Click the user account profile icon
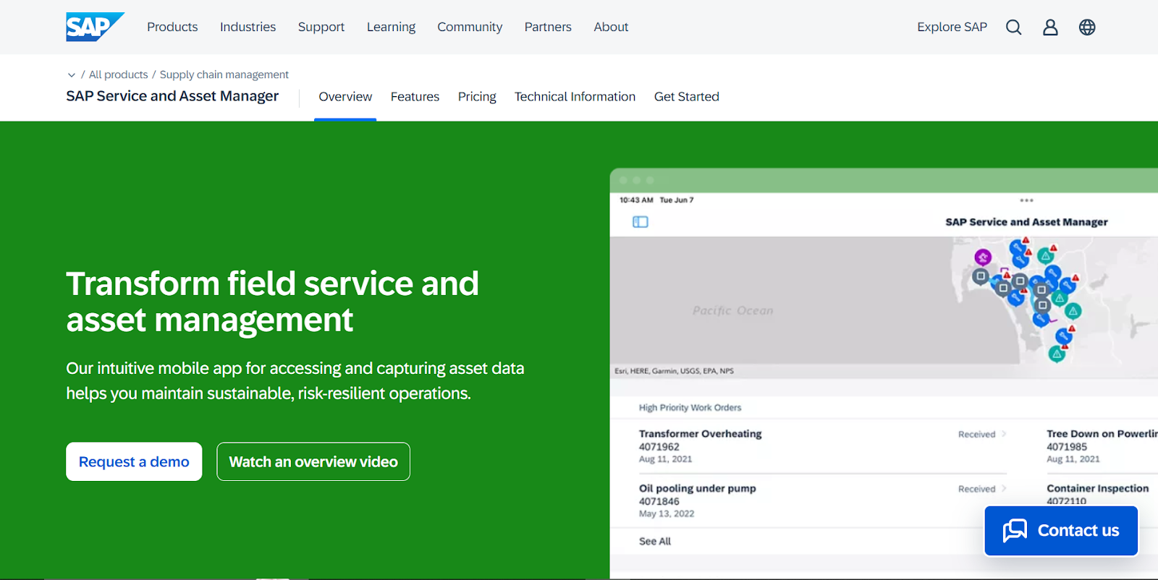Image resolution: width=1158 pixels, height=580 pixels. (x=1050, y=27)
